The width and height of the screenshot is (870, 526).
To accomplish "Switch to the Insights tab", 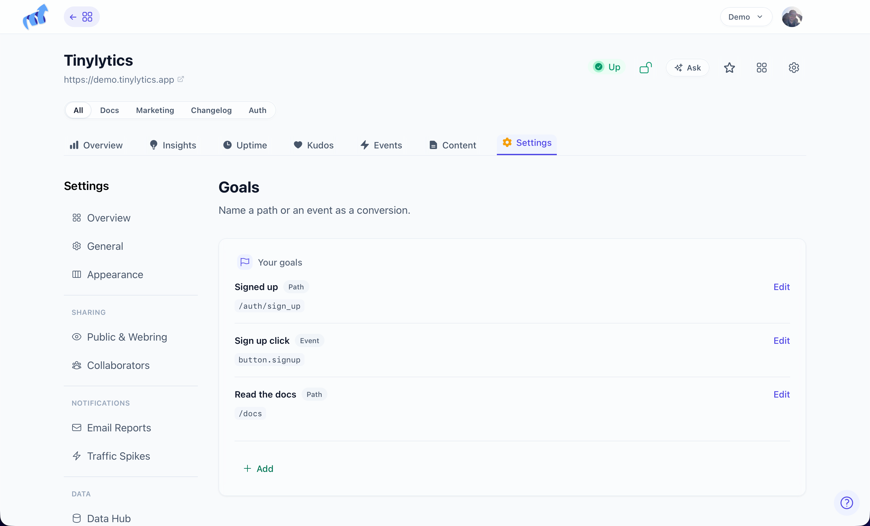I will (x=173, y=145).
